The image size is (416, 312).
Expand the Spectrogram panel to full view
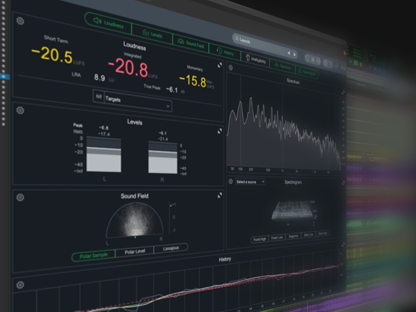(343, 183)
